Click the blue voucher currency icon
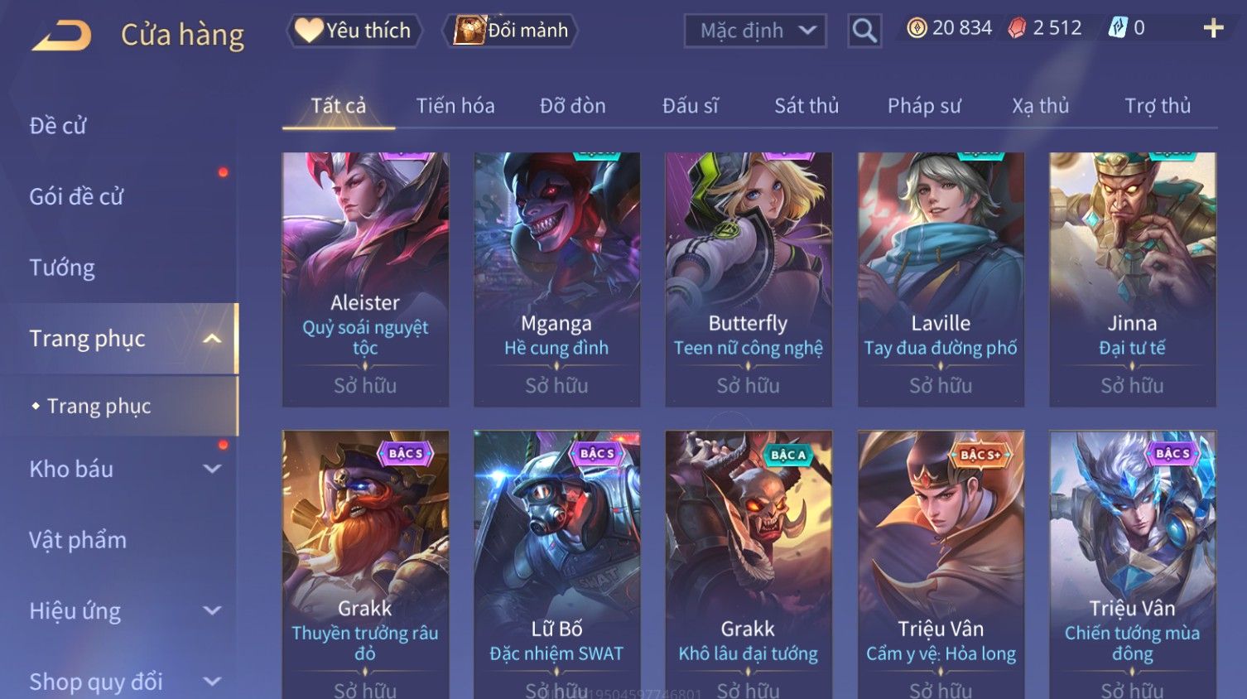 point(1118,28)
